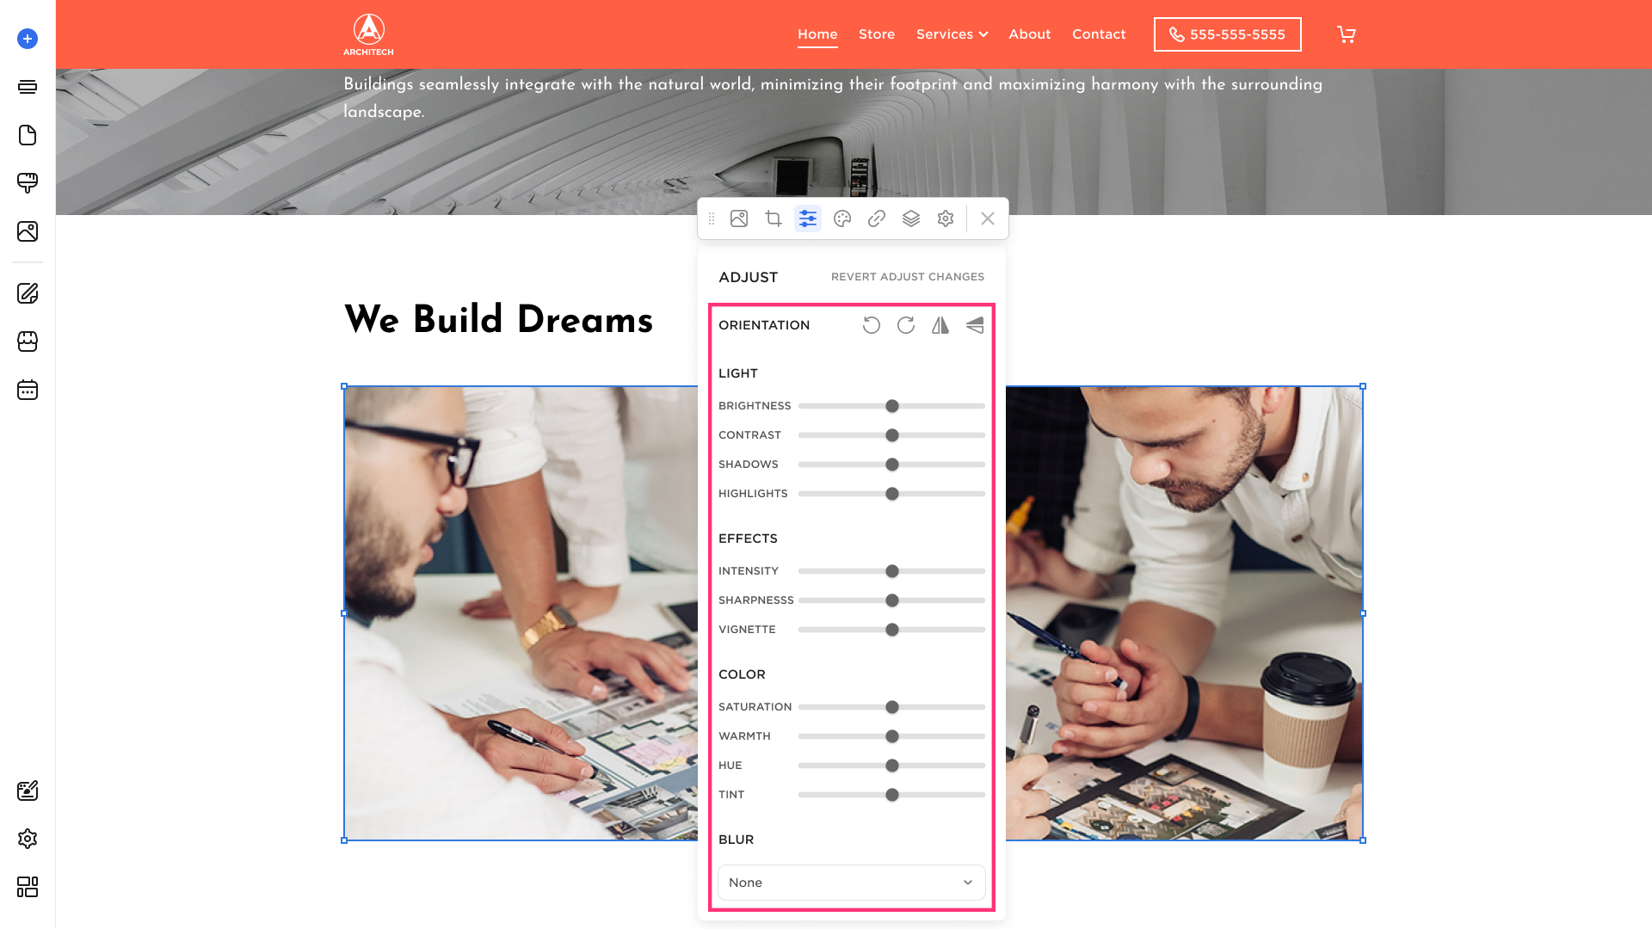
Task: Flip image vertically icon
Action: point(975,325)
